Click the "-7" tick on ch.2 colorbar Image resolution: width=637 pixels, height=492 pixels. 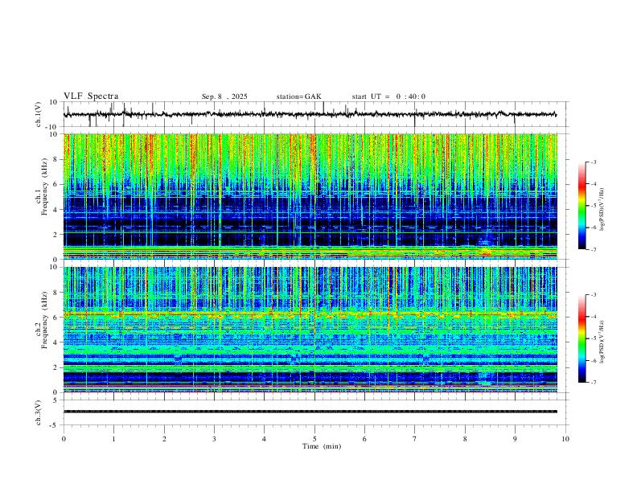[593, 382]
